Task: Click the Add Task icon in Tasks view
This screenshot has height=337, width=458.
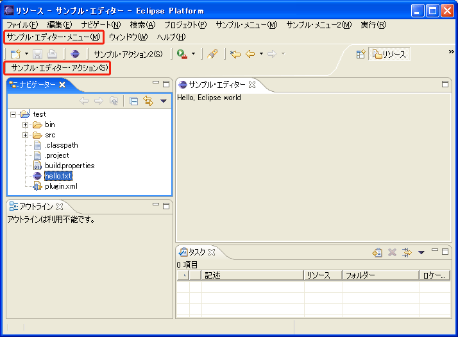Action: coord(378,252)
